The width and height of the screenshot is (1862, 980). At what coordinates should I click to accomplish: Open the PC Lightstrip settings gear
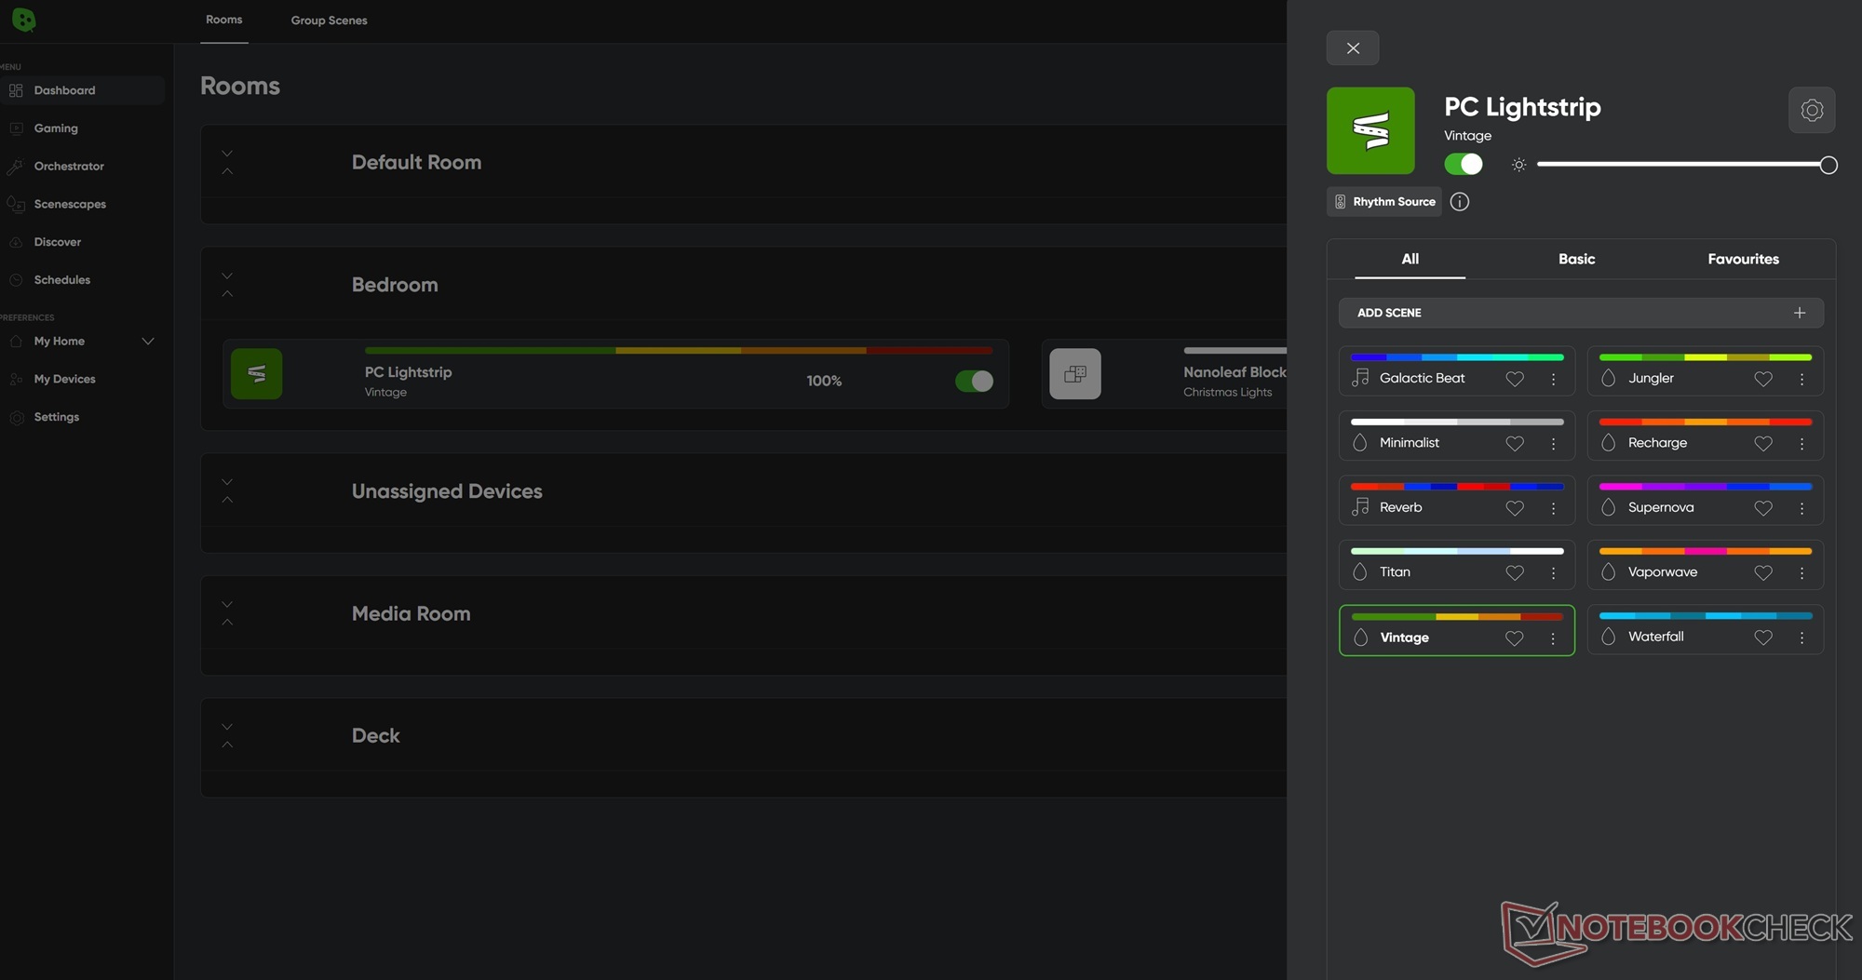[x=1811, y=110]
